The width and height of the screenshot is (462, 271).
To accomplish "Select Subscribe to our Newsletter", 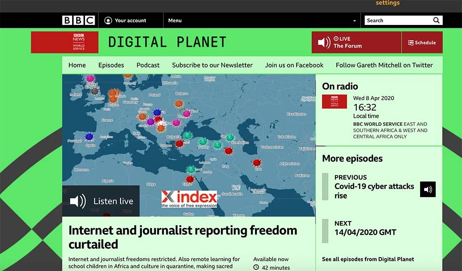I will 212,65.
